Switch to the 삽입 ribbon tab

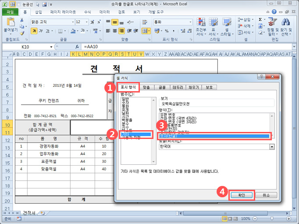coord(38,12)
